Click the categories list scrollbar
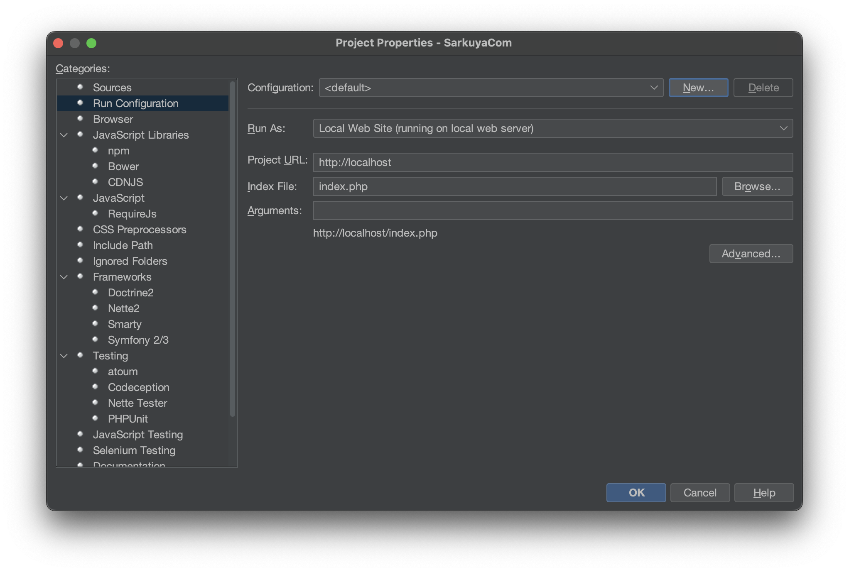 233,249
